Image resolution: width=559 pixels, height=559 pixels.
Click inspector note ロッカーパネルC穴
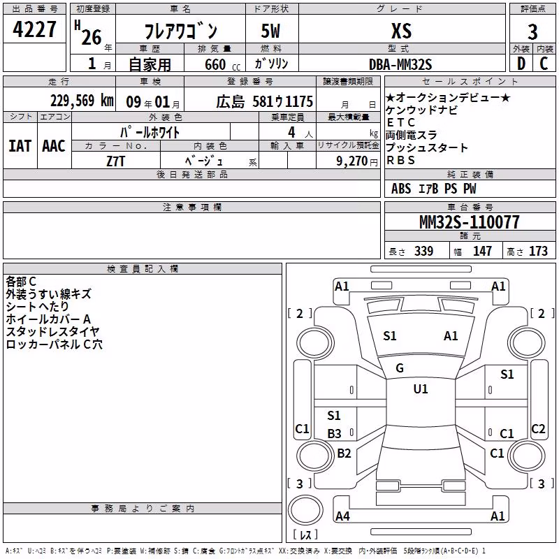click(54, 344)
